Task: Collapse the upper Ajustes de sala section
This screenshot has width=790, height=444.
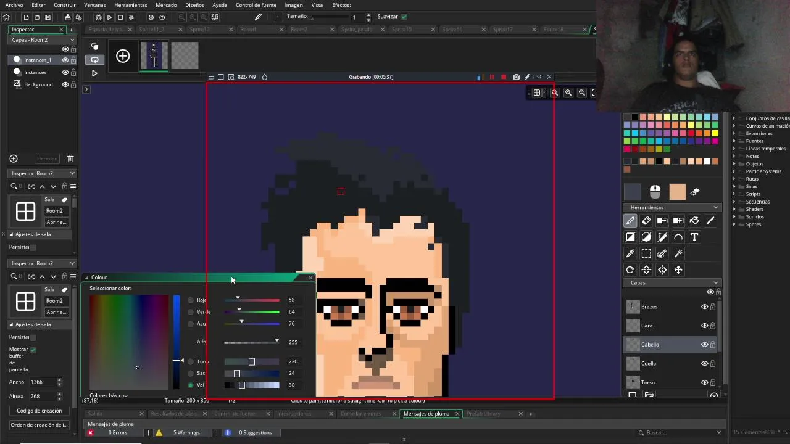Action: 11,234
